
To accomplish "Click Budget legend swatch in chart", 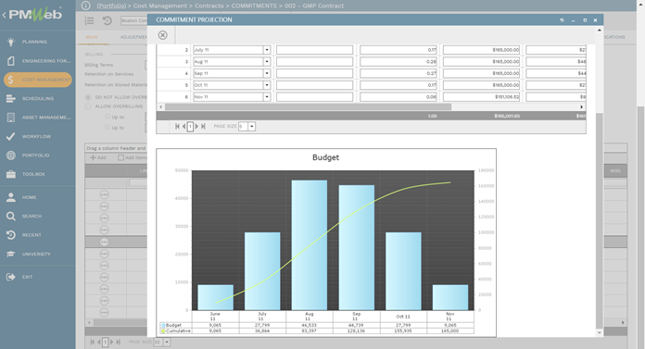I will tap(163, 325).
